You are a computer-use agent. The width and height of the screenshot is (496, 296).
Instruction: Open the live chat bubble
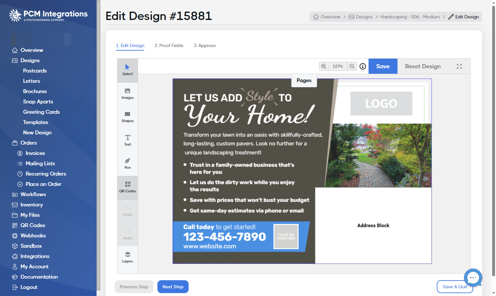tap(473, 278)
